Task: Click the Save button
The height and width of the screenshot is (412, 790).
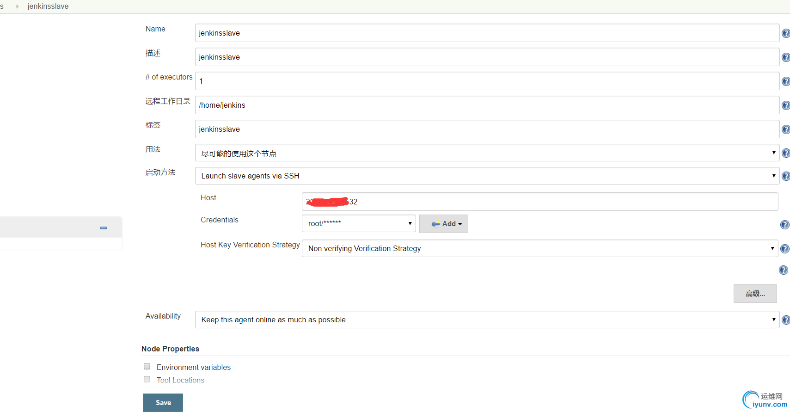Action: [x=163, y=403]
